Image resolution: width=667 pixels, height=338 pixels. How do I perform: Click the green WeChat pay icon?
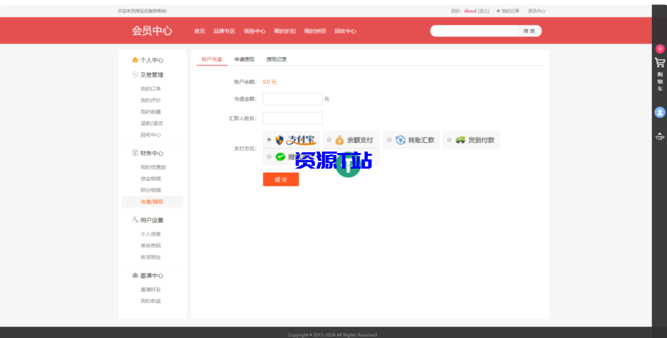click(280, 157)
